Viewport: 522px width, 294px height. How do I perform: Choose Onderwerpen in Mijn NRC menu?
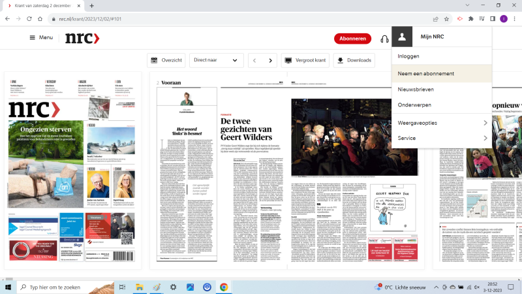pyautogui.click(x=414, y=106)
